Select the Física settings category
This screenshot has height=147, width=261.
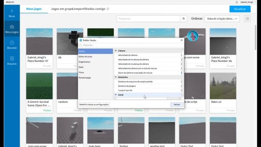(x=95, y=72)
